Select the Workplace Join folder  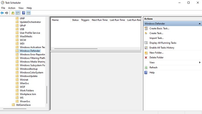click(x=28, y=94)
